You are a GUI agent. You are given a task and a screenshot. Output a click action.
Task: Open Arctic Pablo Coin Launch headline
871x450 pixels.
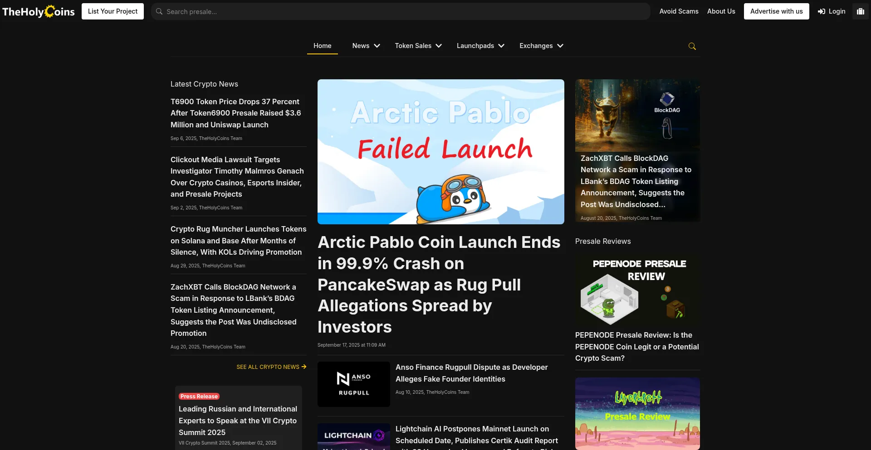(x=439, y=285)
